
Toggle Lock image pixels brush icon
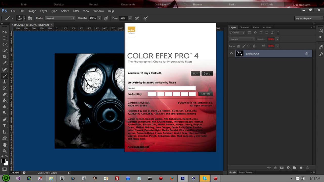244,46
